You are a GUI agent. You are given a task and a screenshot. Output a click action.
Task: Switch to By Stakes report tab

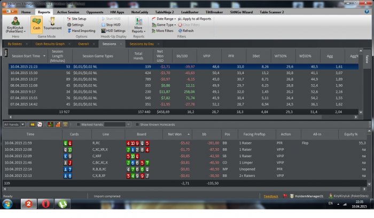[14, 44]
